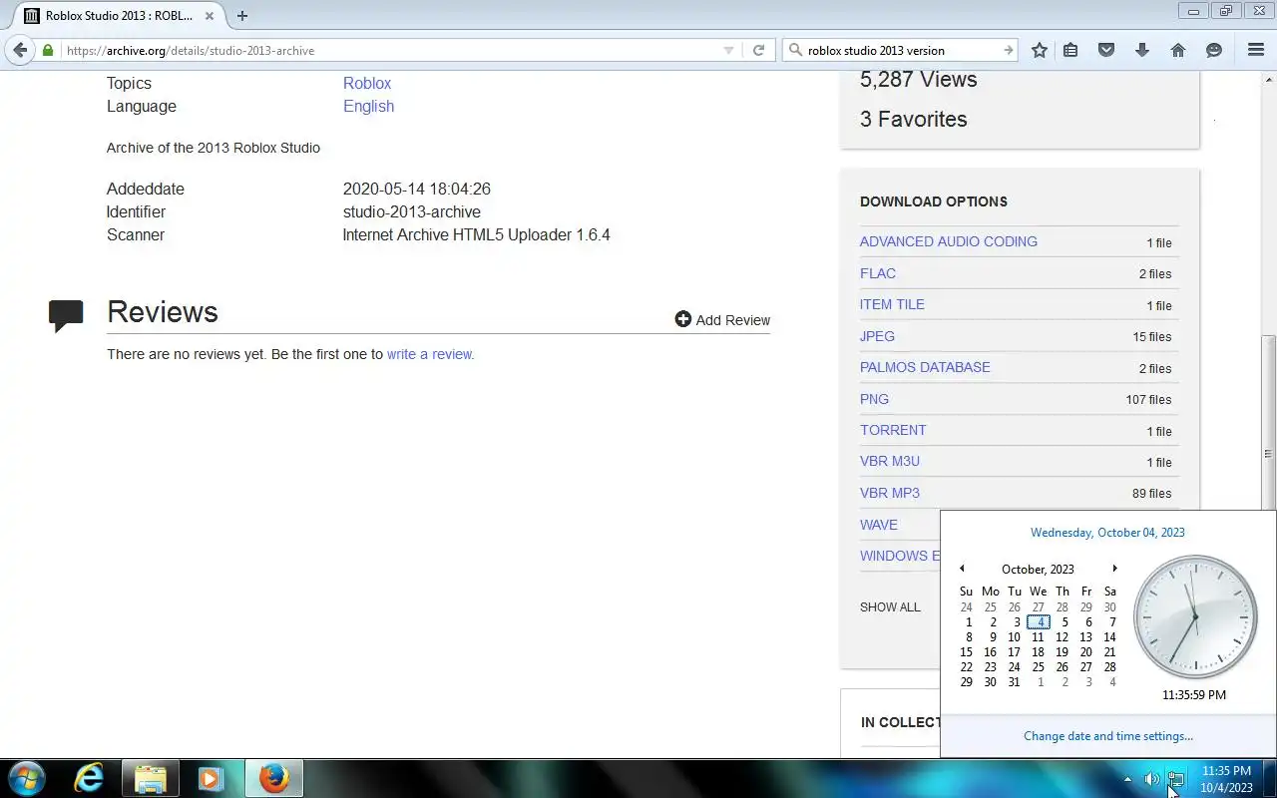Open the FLAC download option
This screenshot has height=798, width=1277.
pyautogui.click(x=878, y=273)
